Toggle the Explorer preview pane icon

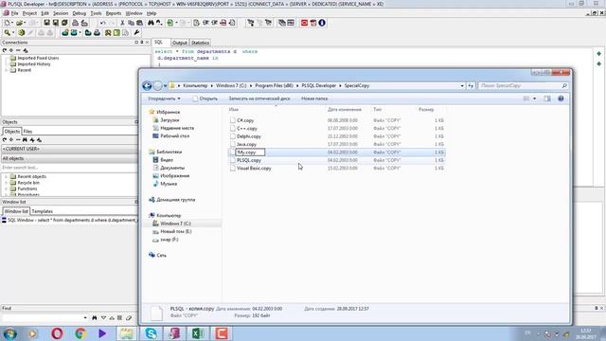[547, 99]
